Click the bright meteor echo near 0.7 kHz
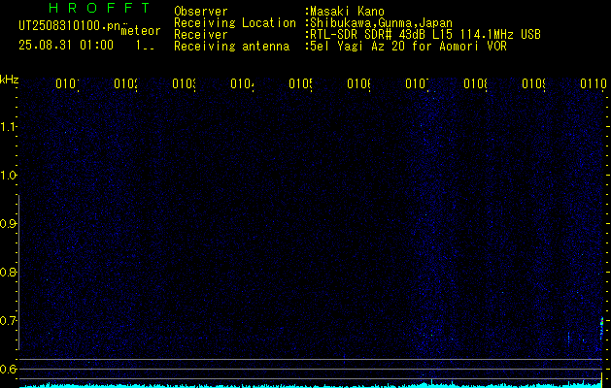Image resolution: width=611 pixels, height=388 pixels. (601, 328)
